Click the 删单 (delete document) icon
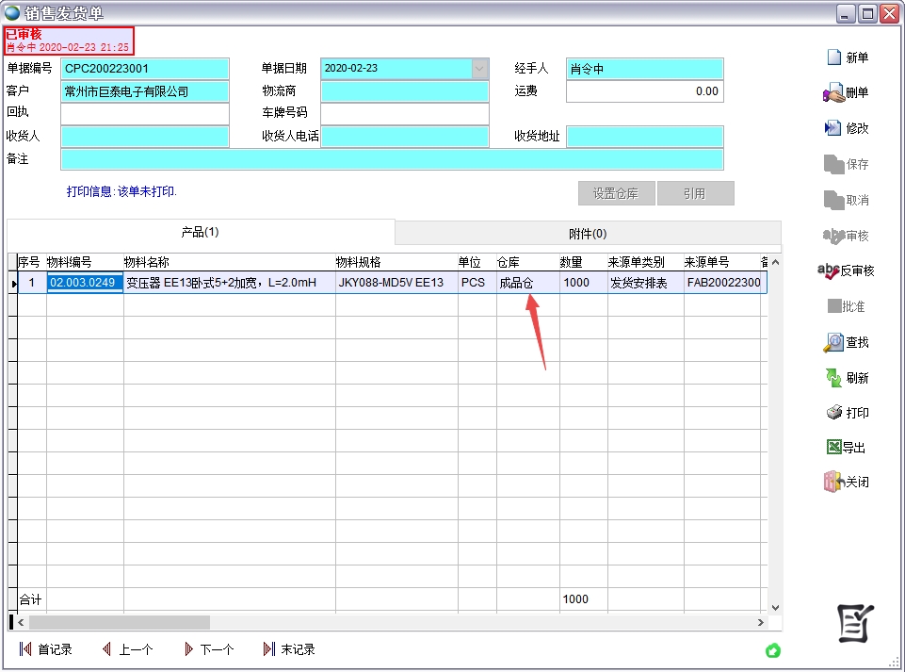This screenshot has width=905, height=672. tap(833, 92)
